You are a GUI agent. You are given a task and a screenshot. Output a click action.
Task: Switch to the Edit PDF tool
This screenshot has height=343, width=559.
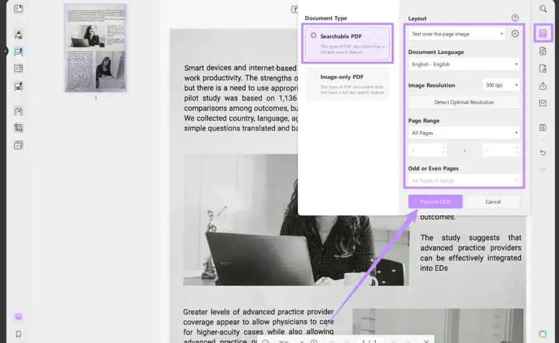click(x=18, y=52)
